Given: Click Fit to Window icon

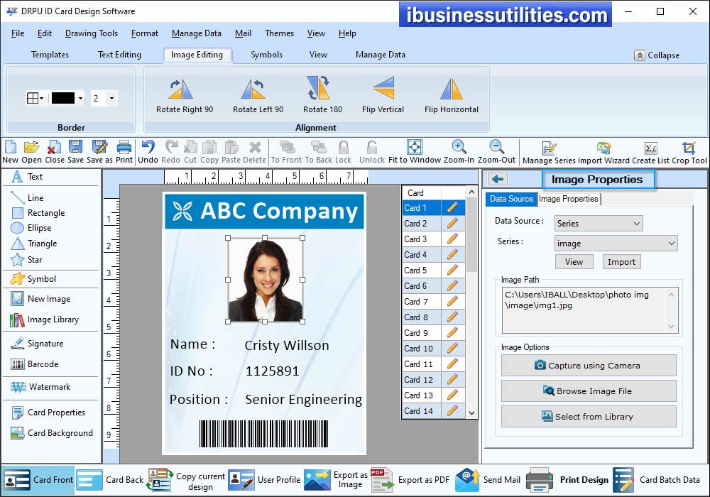Looking at the screenshot, I should click(x=415, y=148).
